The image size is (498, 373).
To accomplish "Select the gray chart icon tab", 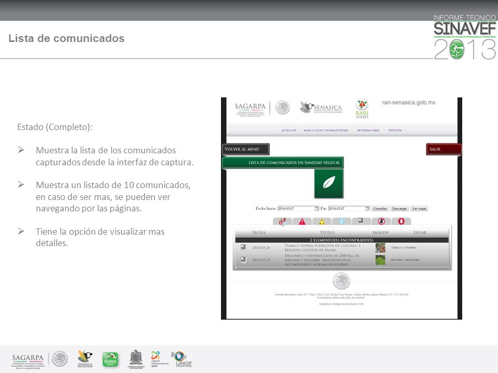I will coord(361,221).
